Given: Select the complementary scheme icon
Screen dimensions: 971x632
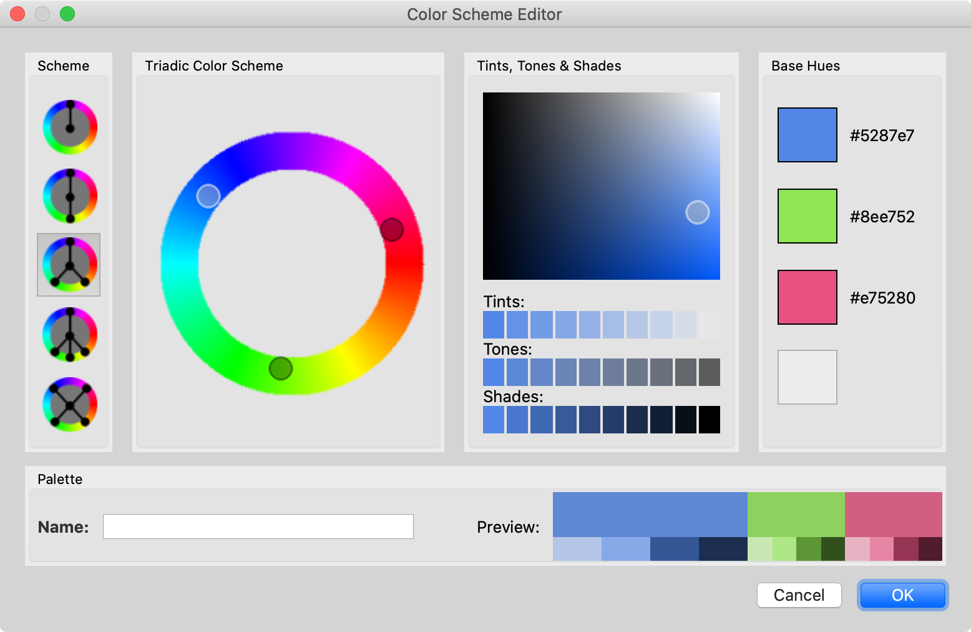Looking at the screenshot, I should pos(70,195).
